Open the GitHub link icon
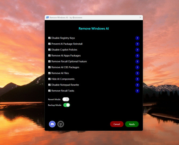 [x=61, y=124]
